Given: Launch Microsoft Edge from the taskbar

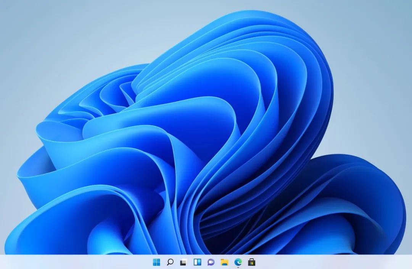Looking at the screenshot, I should coord(238,262).
